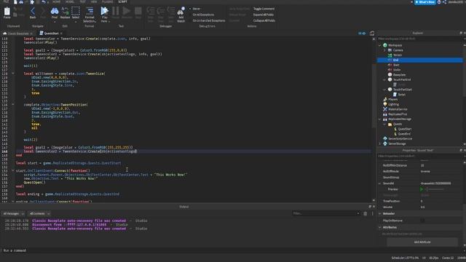466x262 pixels.
Task: Collapse the ReplicatedStorage tree node
Action: tap(380, 119)
